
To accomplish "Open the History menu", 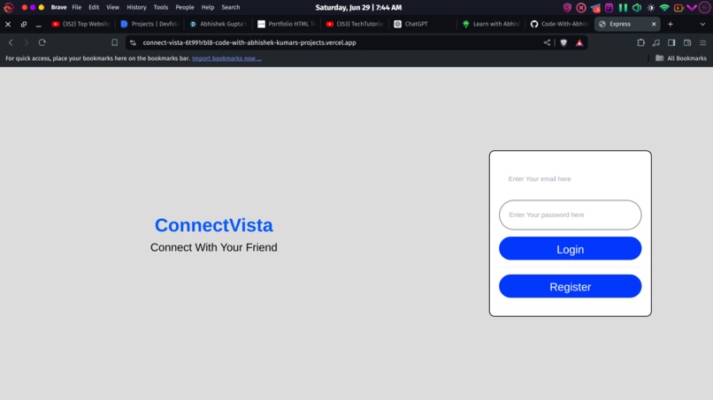I will tap(136, 7).
